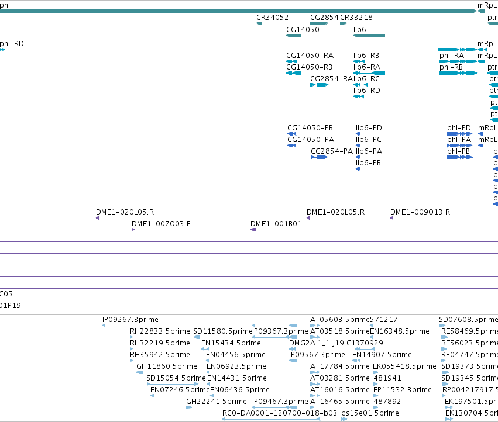Click the 481941 EST feature
Screen dimensions: 498x422
click(376, 384)
